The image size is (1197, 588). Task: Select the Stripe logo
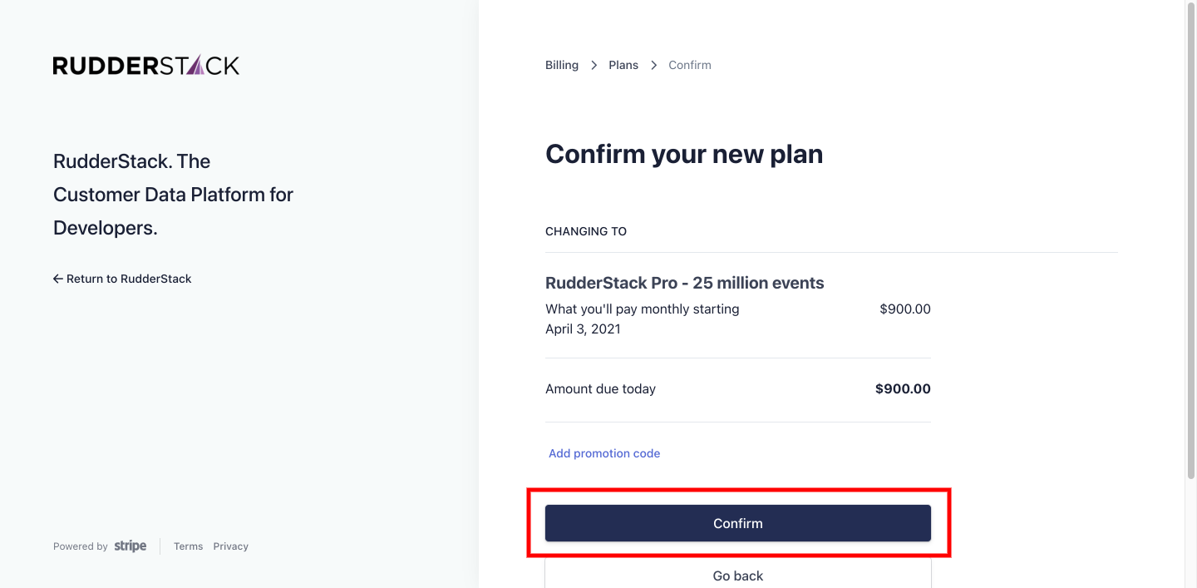(131, 546)
